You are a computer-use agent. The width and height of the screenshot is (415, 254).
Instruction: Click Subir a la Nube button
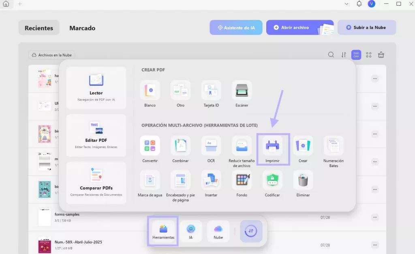click(x=366, y=28)
